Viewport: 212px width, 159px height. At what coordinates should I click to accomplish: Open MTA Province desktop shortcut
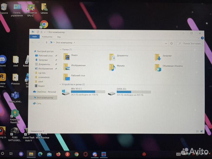coord(42,136)
